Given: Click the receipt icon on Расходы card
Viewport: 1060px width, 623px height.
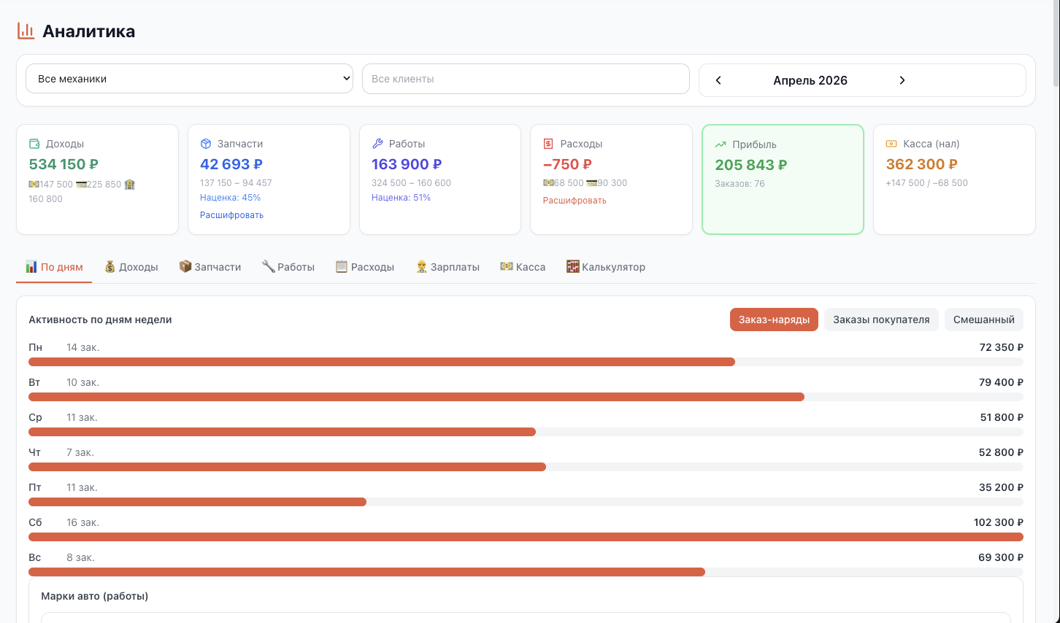Looking at the screenshot, I should (x=548, y=144).
